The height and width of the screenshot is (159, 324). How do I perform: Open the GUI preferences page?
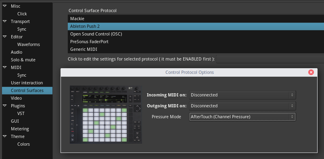(x=15, y=121)
